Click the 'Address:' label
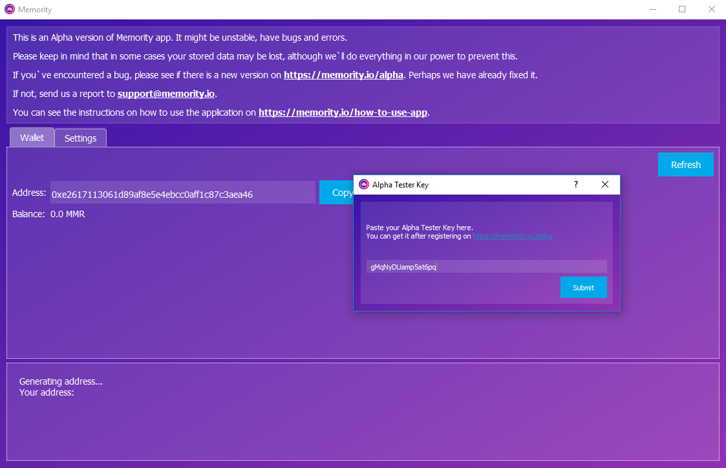This screenshot has height=468, width=726. (x=29, y=193)
